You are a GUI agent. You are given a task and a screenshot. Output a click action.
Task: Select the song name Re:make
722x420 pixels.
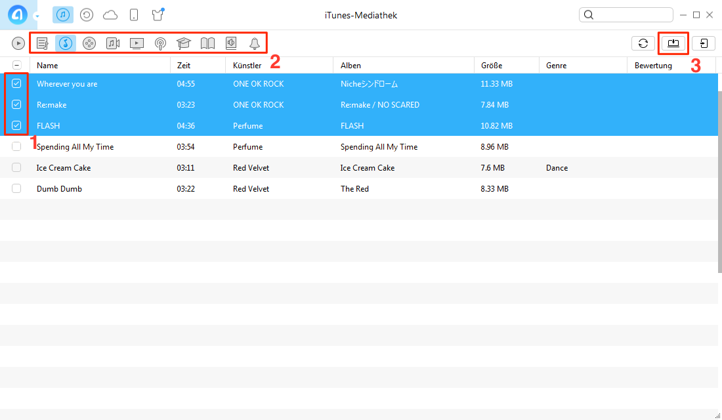[52, 105]
